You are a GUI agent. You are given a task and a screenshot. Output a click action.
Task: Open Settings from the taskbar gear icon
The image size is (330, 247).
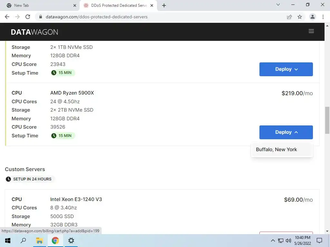click(71, 241)
